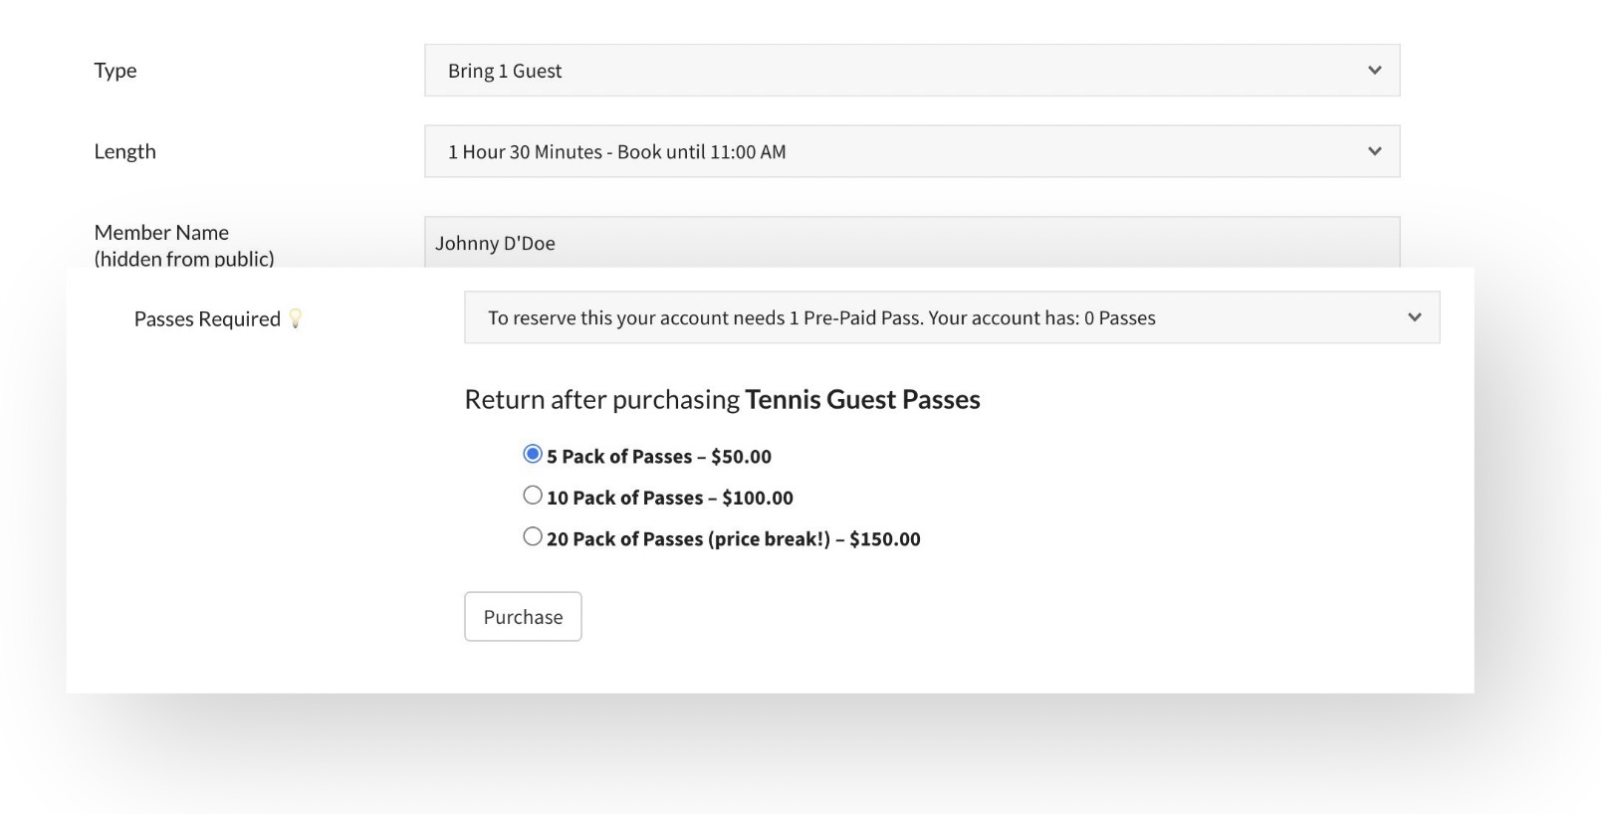Click the chevron arrow on the Type dropdown
Viewport: 1601px width, 814px height.
tap(1374, 71)
